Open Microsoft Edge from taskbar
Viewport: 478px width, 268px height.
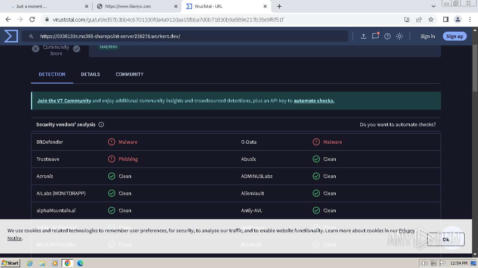click(x=80, y=263)
